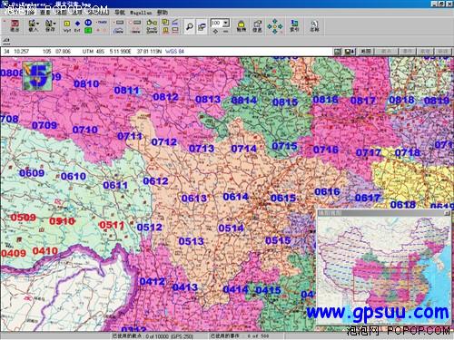Open the Magellan menu

(141, 13)
